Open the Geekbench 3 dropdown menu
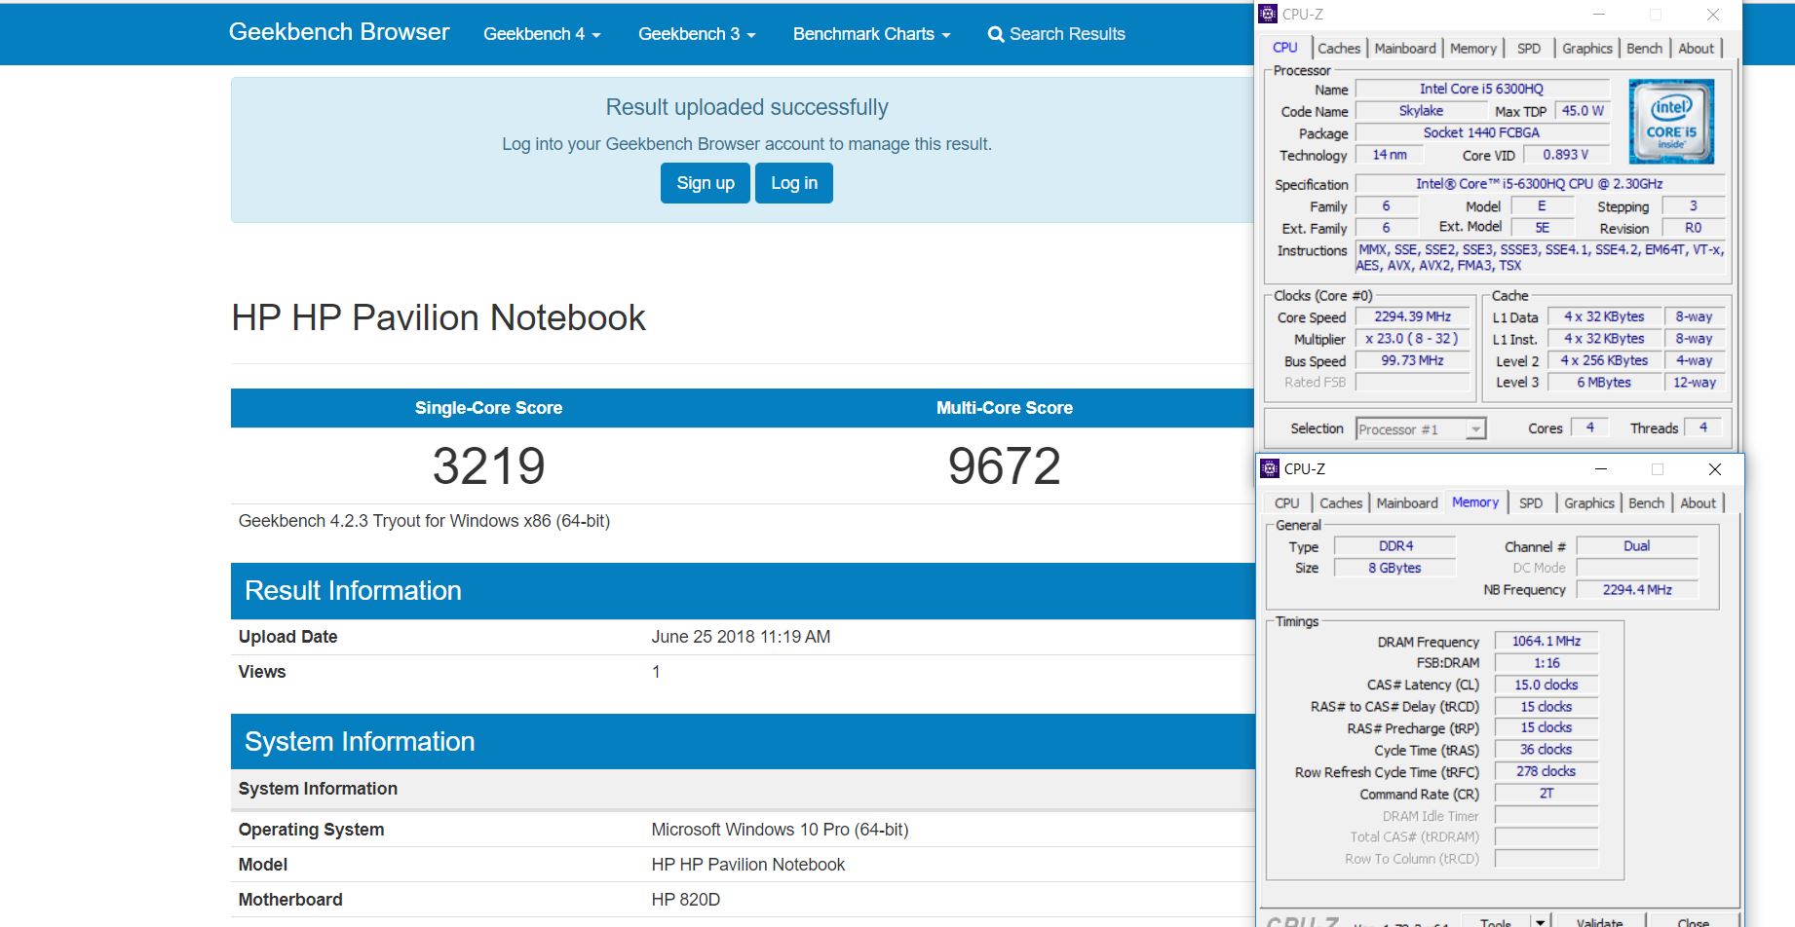Viewport: 1795px width, 927px height. pos(697,34)
